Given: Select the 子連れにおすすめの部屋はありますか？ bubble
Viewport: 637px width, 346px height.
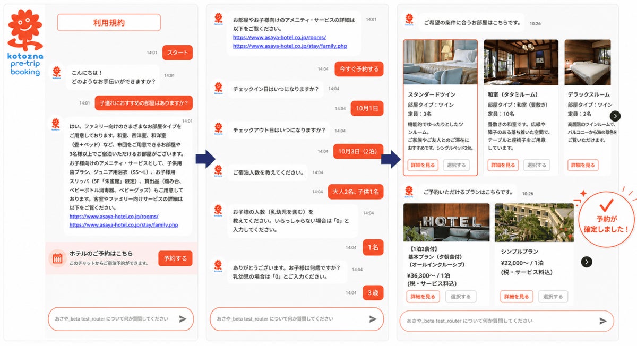Looking at the screenshot, I should (144, 103).
